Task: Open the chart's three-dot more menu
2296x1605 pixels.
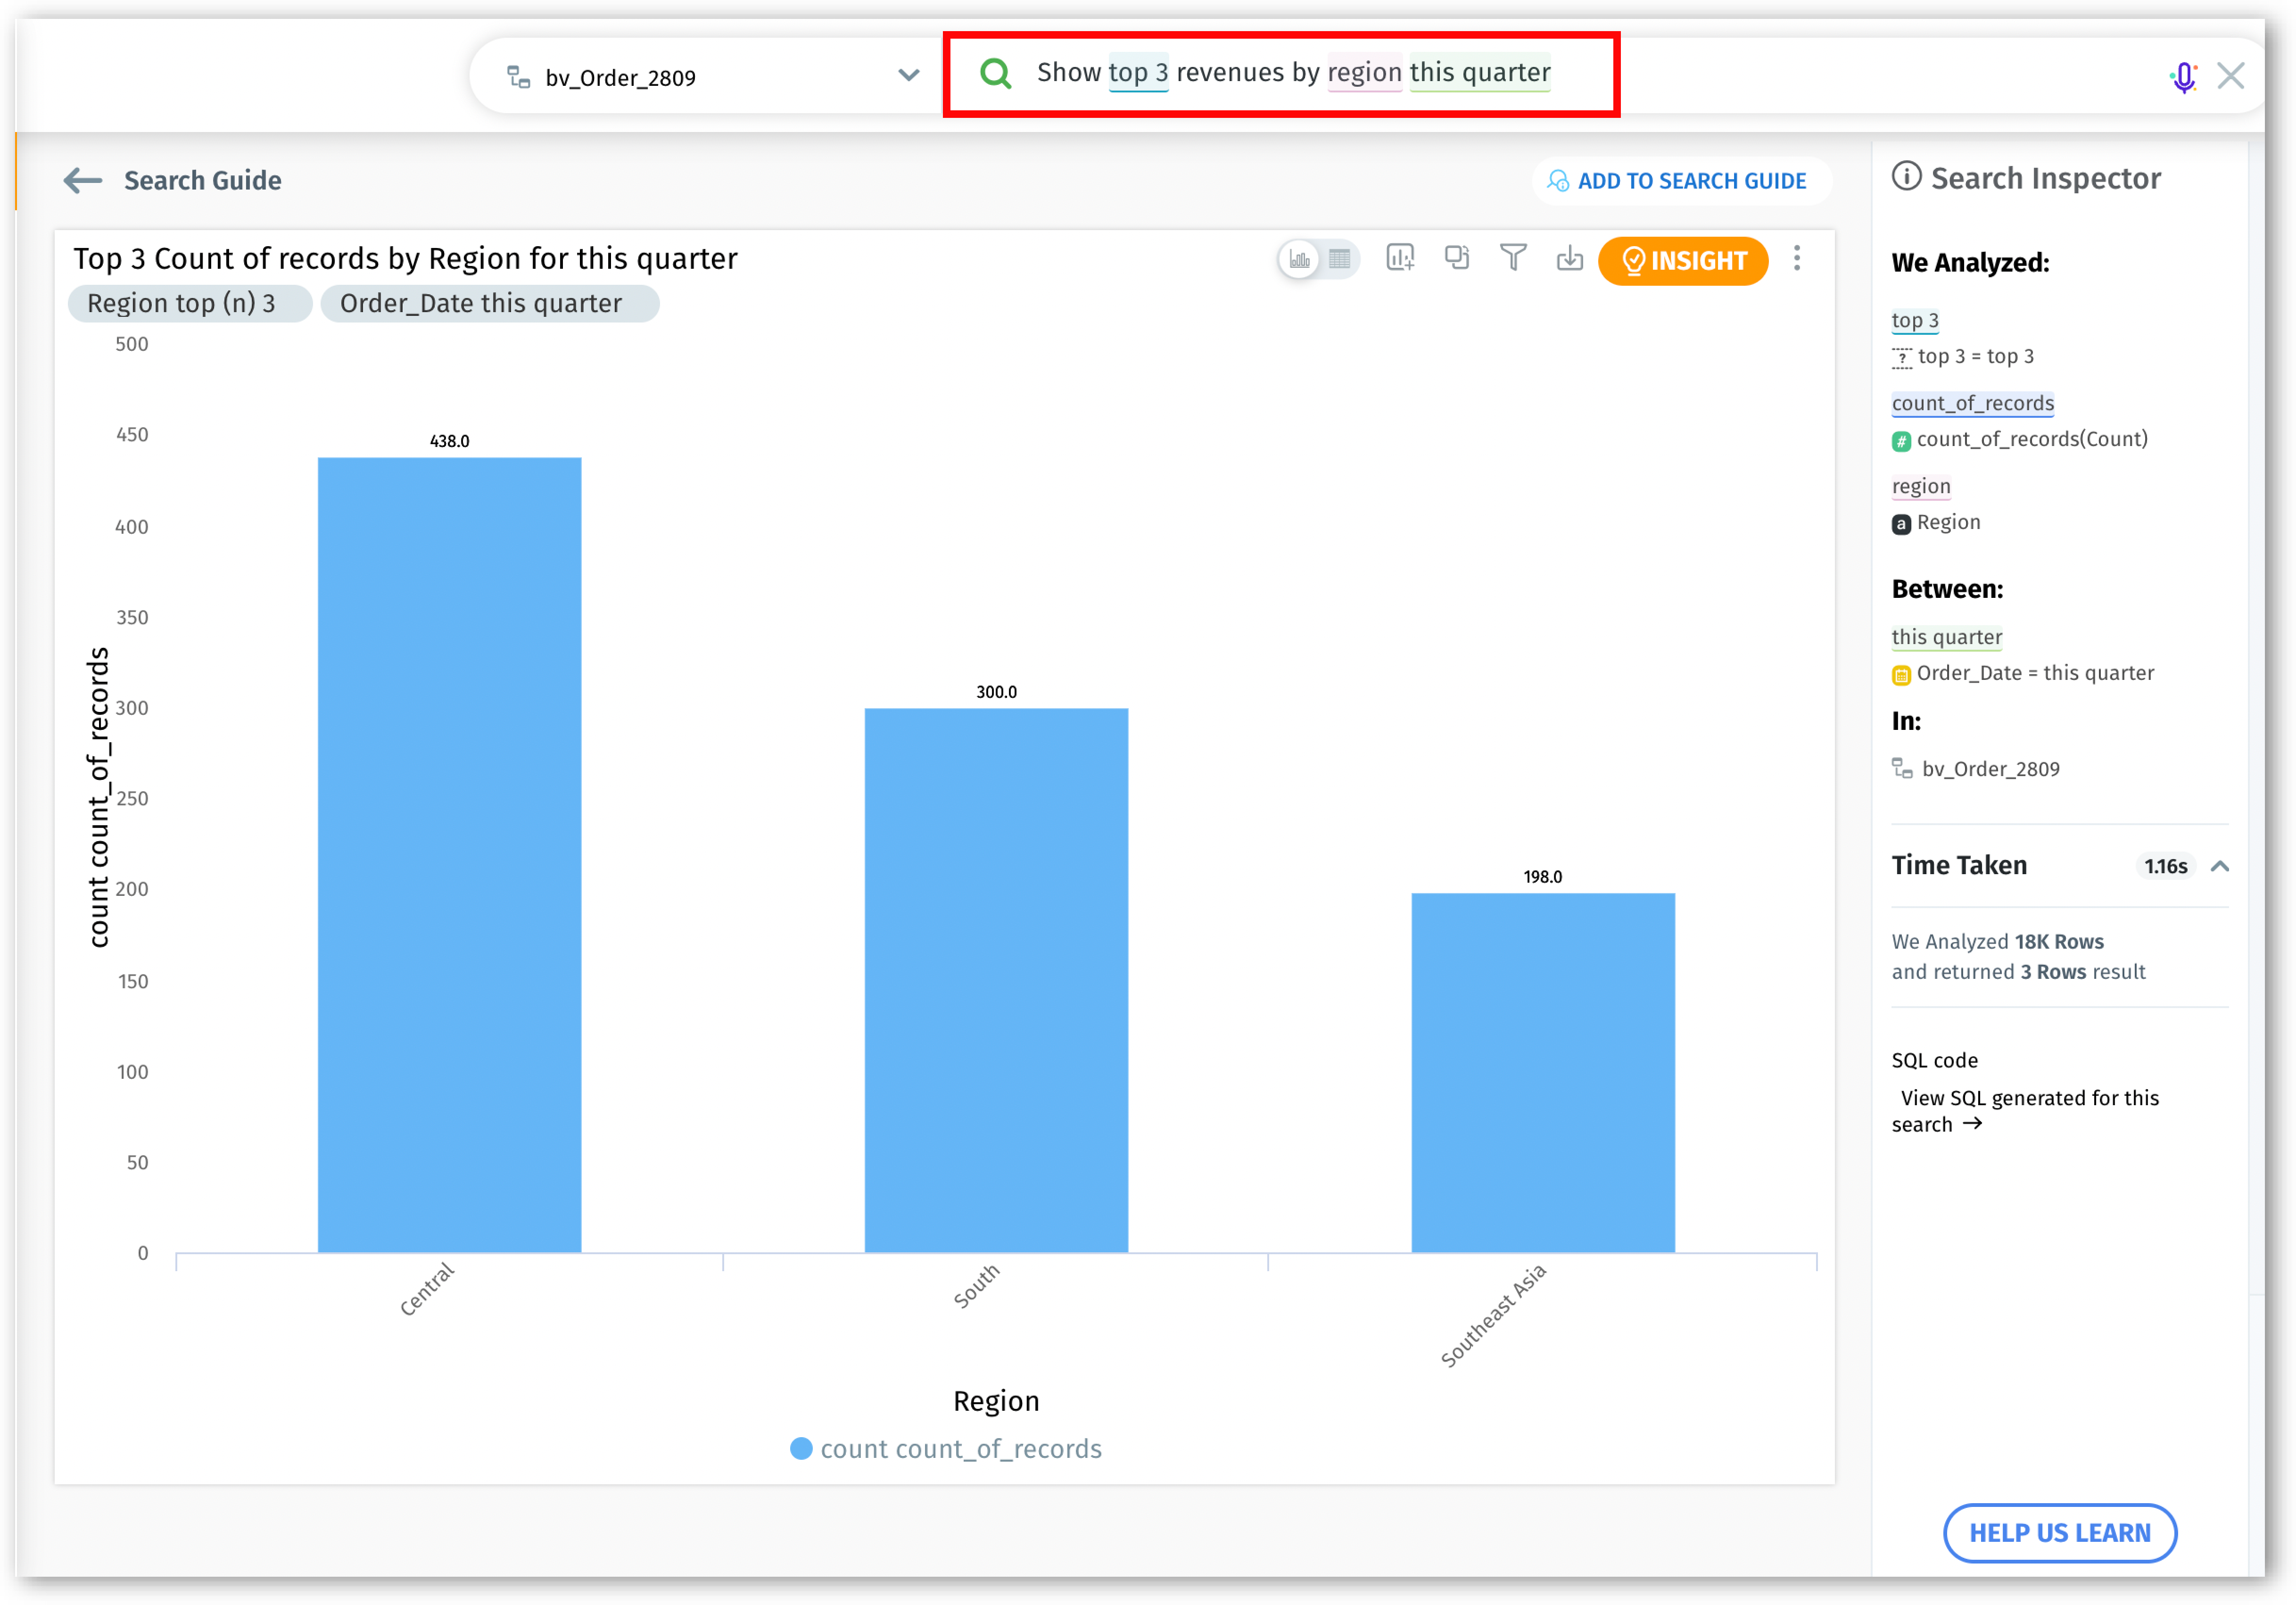Action: (x=1797, y=259)
